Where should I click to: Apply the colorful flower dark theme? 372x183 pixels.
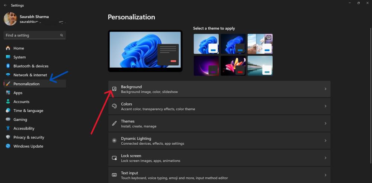(x=233, y=66)
